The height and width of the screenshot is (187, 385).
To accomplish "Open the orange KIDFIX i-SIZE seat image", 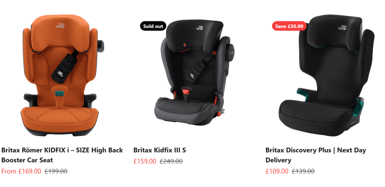I will coord(61,75).
